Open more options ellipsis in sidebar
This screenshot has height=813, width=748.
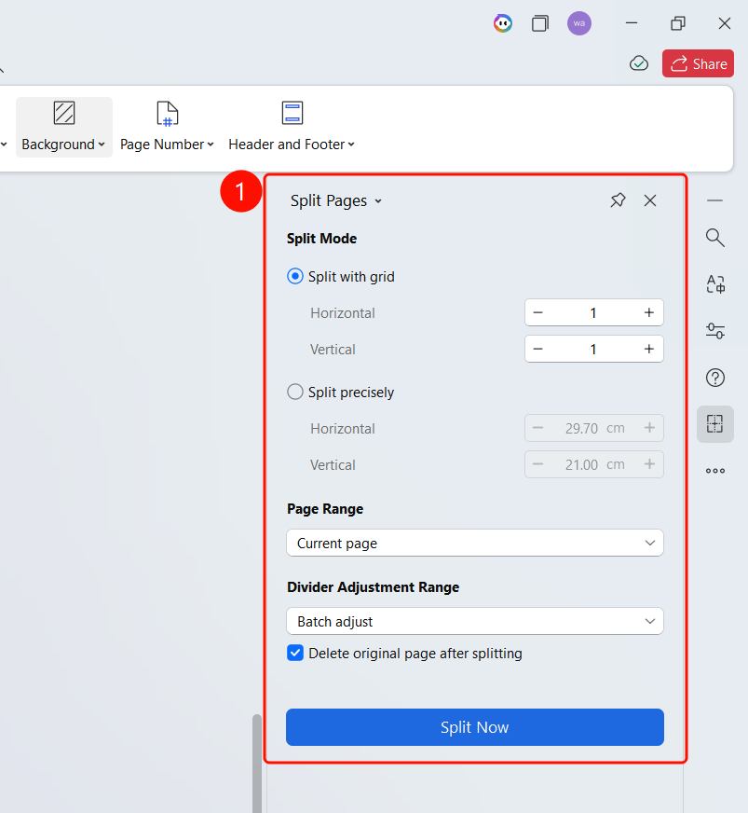(x=715, y=471)
